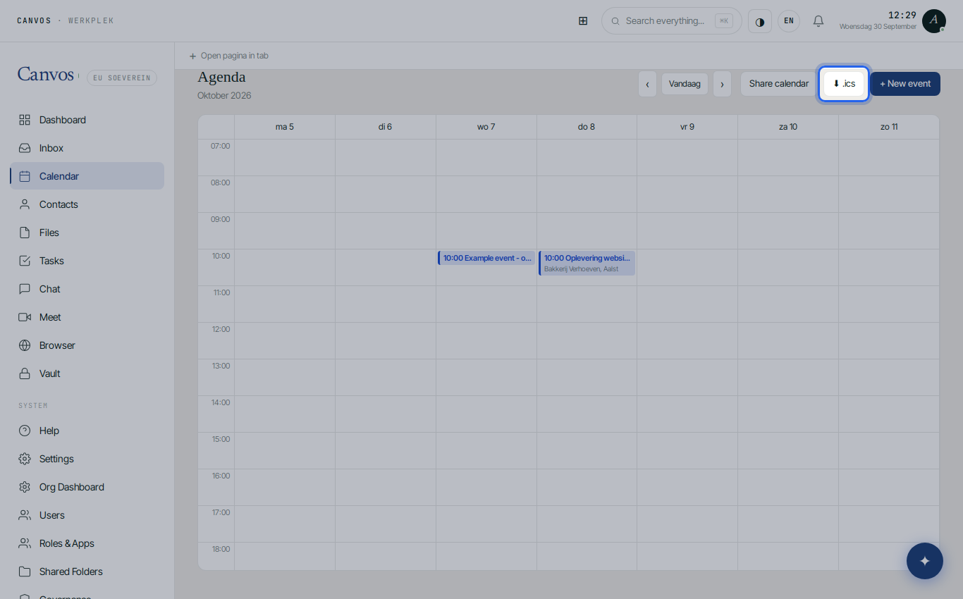Open Org Dashboard in the sidebar
This screenshot has width=963, height=599.
87,487
